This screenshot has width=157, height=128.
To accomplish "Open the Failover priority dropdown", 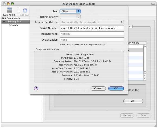I will coord(70,17).
